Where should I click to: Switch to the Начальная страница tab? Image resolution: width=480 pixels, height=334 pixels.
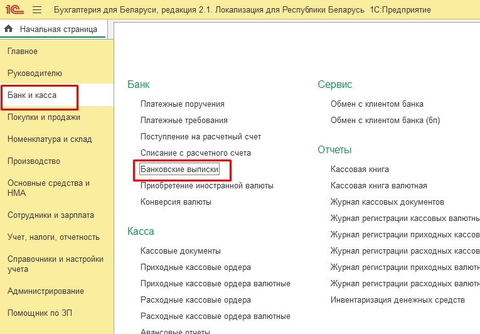(58, 29)
